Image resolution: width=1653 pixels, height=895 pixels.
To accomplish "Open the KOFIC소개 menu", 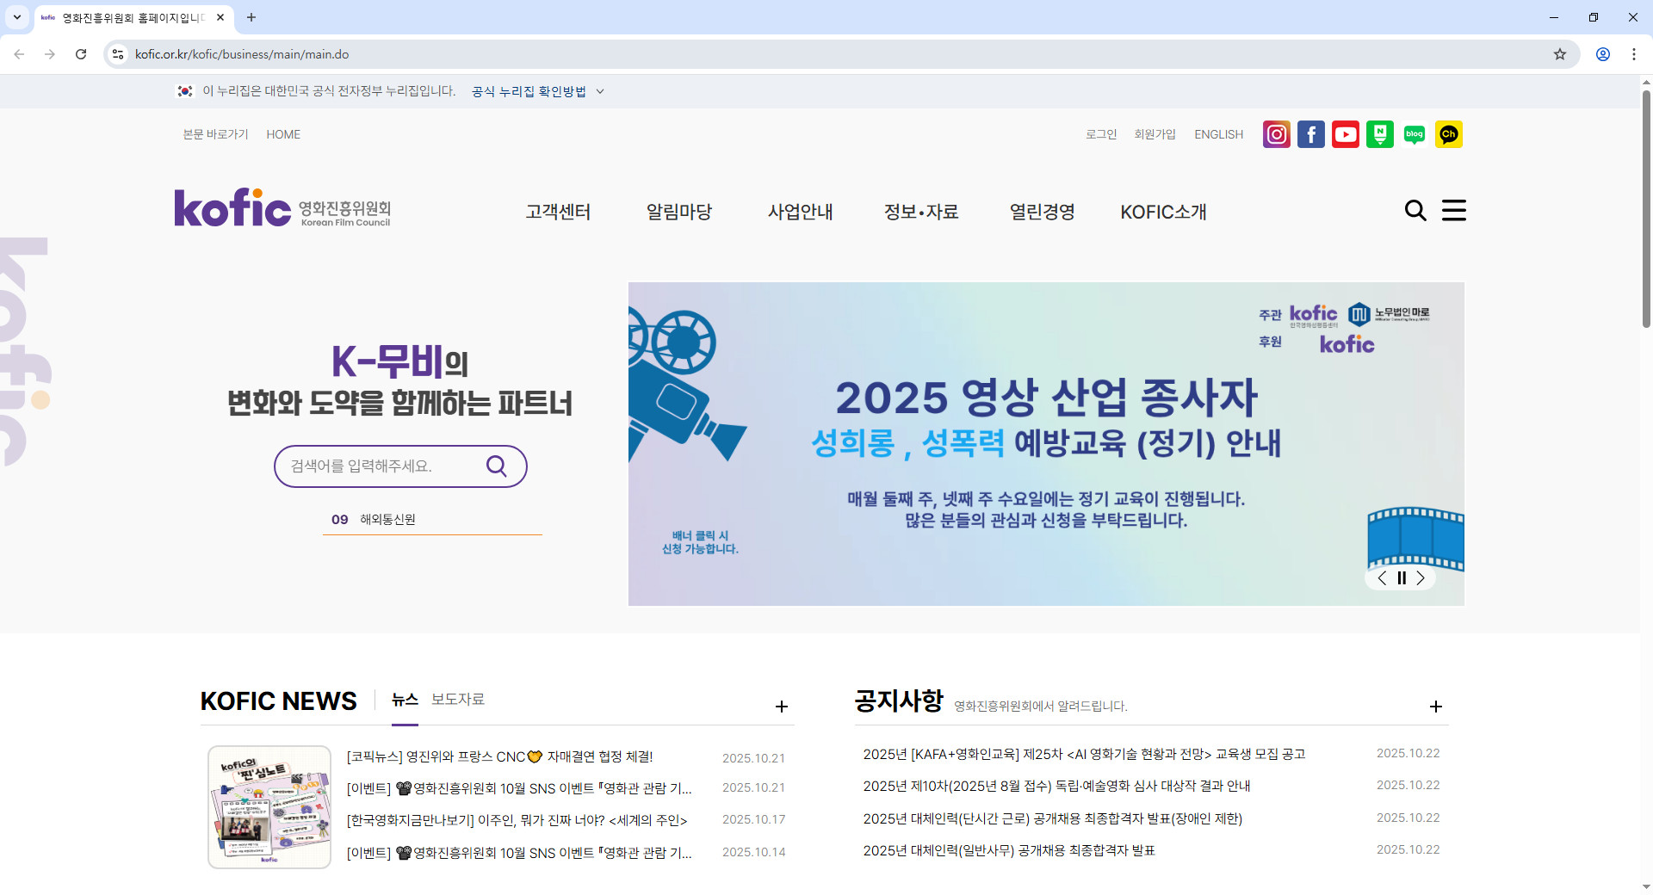I will tap(1163, 212).
